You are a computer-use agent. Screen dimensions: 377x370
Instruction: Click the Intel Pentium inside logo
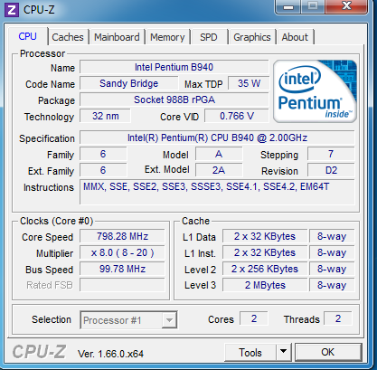click(315, 91)
